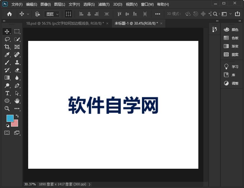This screenshot has height=188, width=244.
Task: Select the Zoom tool in toolbox
Action: (x=7, y=109)
